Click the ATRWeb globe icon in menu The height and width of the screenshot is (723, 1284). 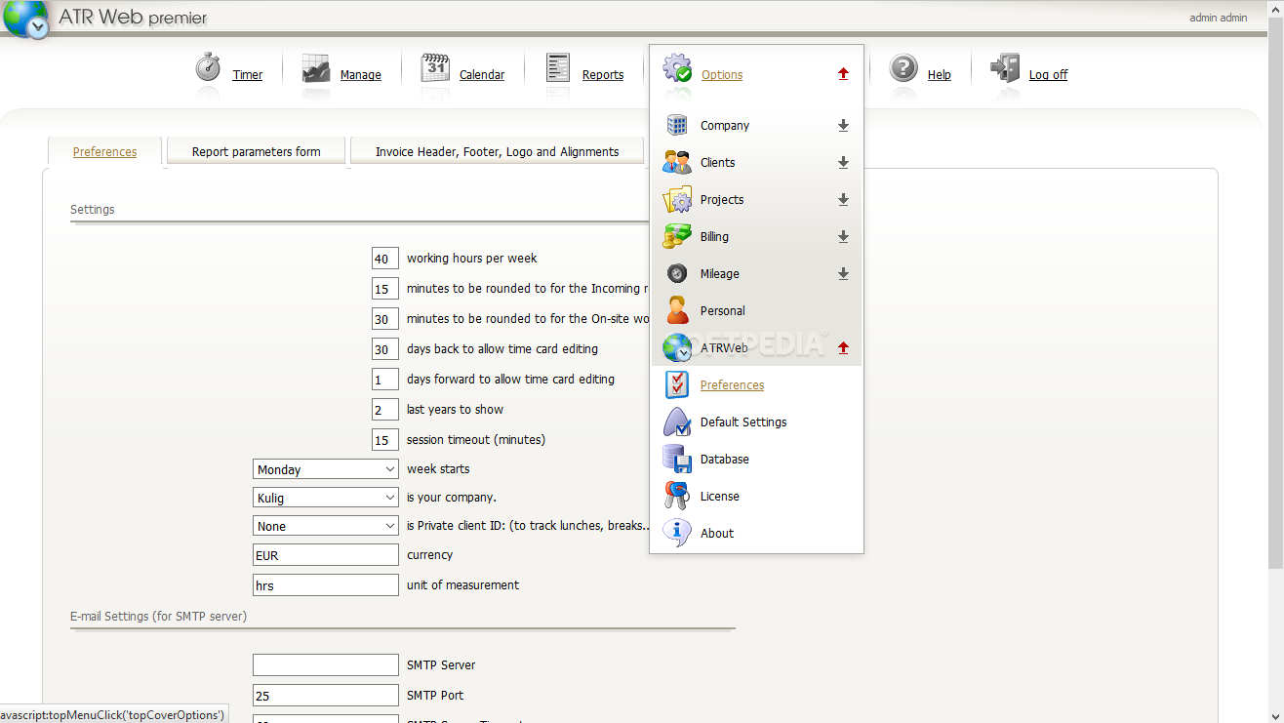point(677,348)
